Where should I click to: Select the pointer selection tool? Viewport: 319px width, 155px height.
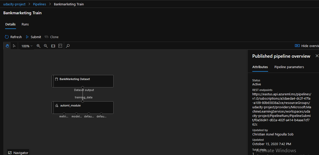point(14,46)
